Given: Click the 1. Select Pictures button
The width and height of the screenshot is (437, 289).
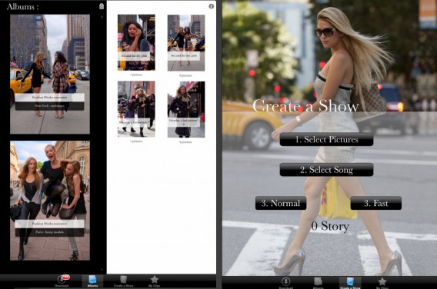Looking at the screenshot, I should coord(327,139).
